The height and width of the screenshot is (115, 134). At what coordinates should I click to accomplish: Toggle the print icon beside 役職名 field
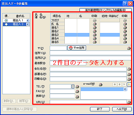129,79
